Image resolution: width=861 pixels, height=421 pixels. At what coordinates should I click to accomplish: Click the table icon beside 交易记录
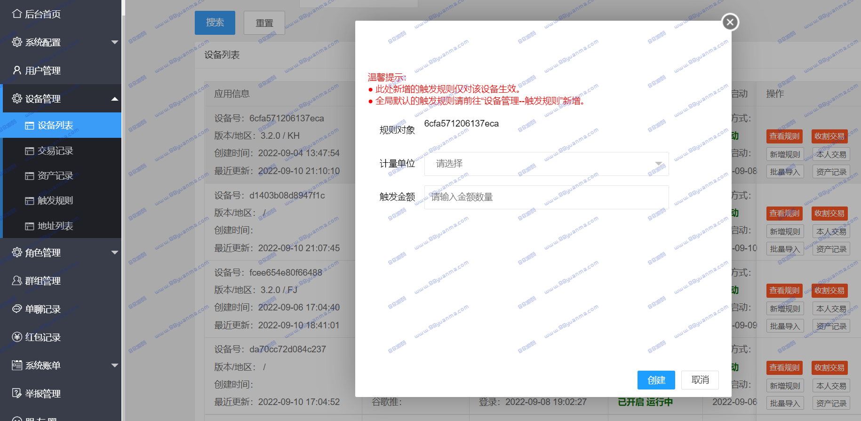point(30,151)
